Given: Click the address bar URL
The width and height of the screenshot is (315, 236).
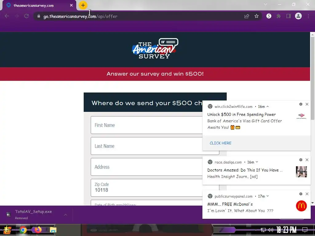Looking at the screenshot, I should (x=80, y=16).
